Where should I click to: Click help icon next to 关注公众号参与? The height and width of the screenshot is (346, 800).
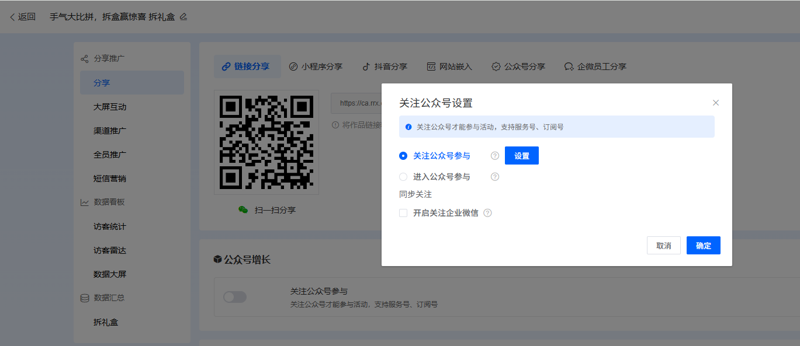[x=495, y=156]
